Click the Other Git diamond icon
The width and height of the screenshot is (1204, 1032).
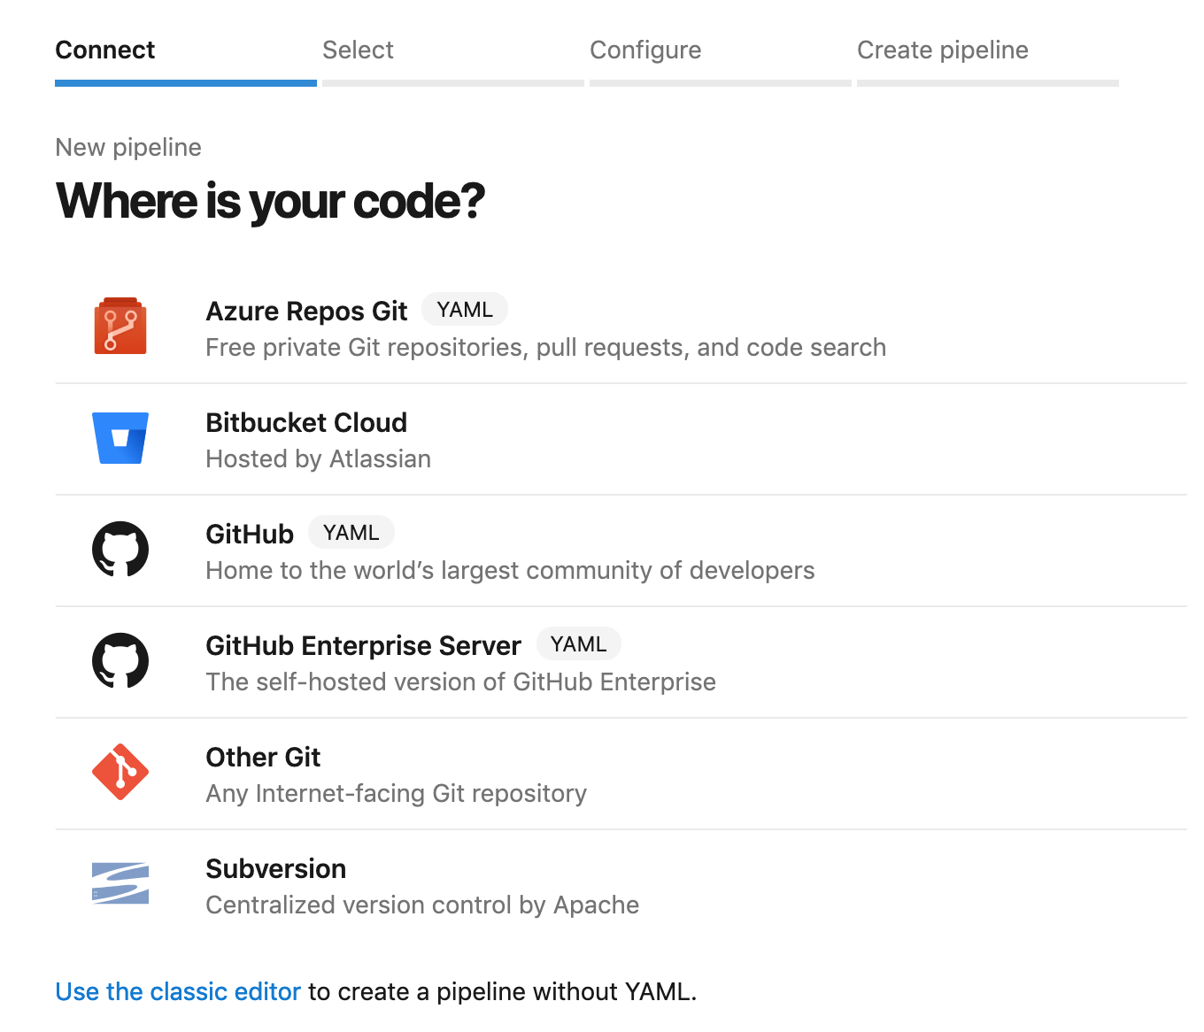pos(120,772)
